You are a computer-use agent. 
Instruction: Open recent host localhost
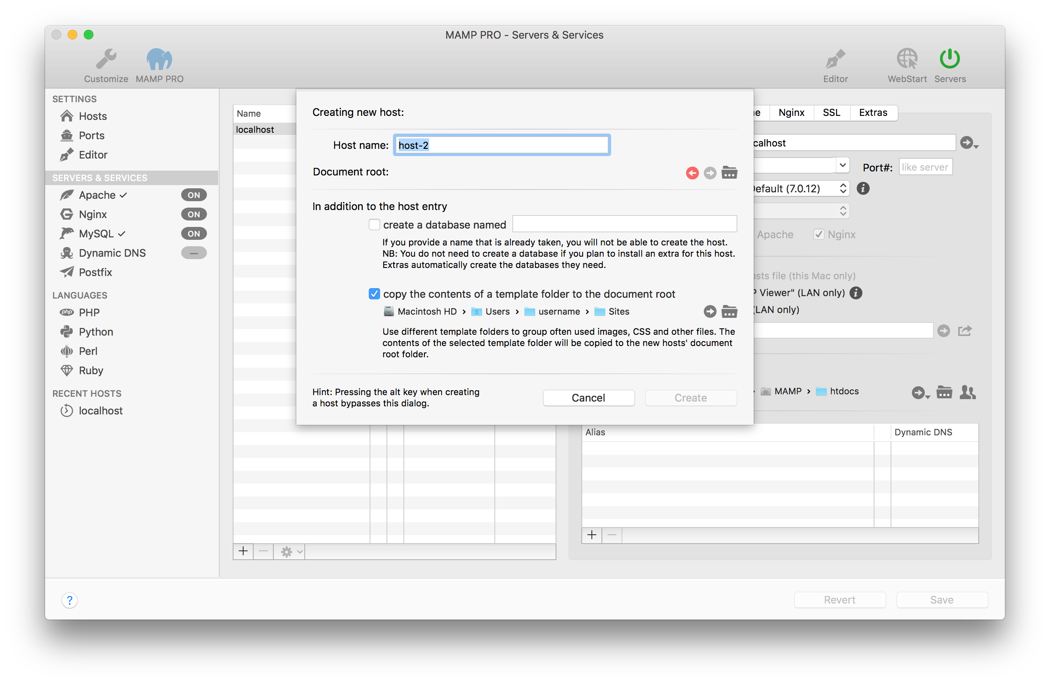[x=101, y=411]
